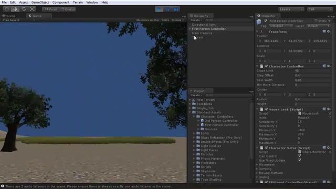This screenshot has height=189, width=336.
Task: Open the Help menu
Action: pyautogui.click(x=104, y=2)
